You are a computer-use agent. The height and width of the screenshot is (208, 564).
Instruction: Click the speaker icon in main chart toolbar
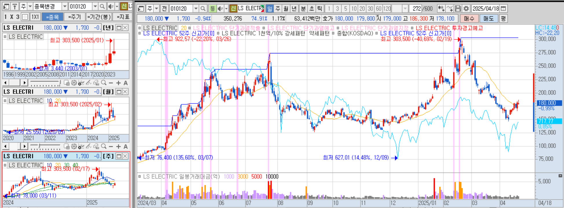220,9
